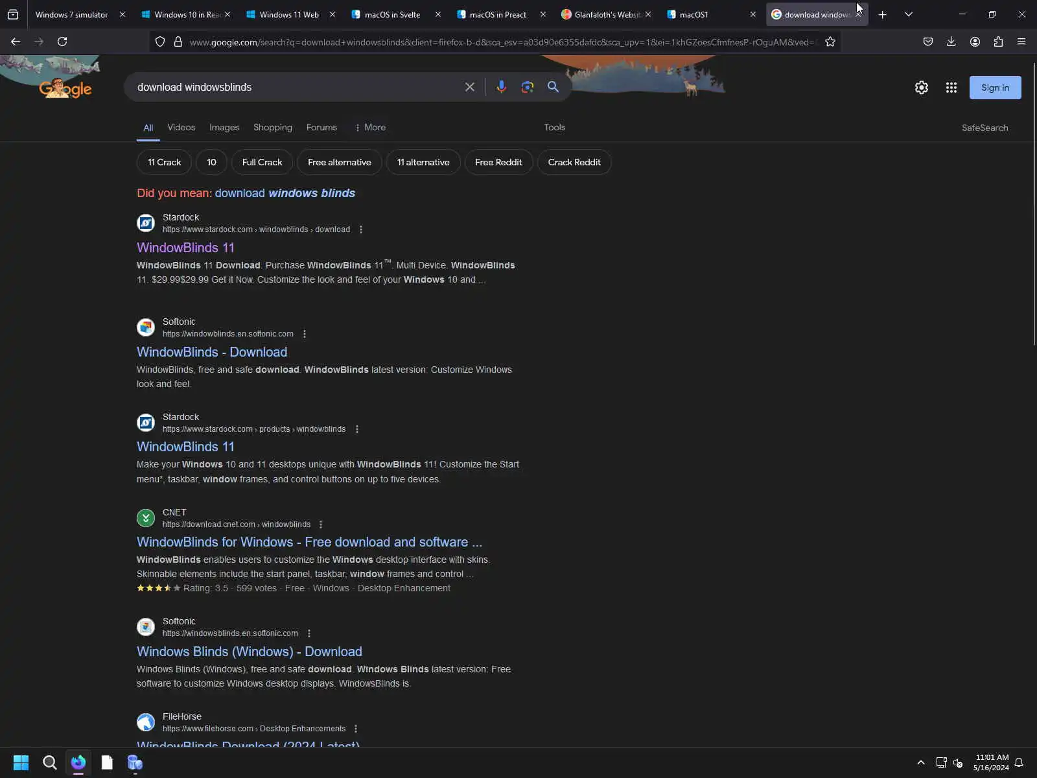Open the extensions puzzle icon
The image size is (1037, 778).
[998, 41]
